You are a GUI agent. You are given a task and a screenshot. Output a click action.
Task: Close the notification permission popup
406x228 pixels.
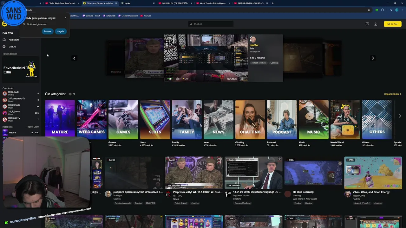65,18
